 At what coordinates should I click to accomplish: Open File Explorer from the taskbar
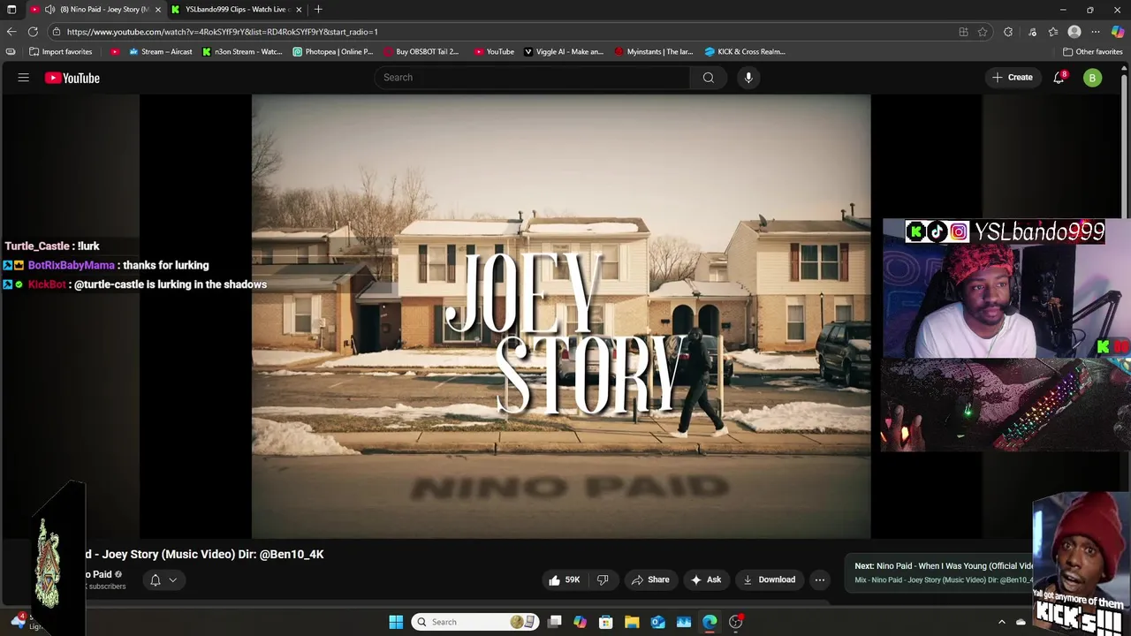(632, 622)
